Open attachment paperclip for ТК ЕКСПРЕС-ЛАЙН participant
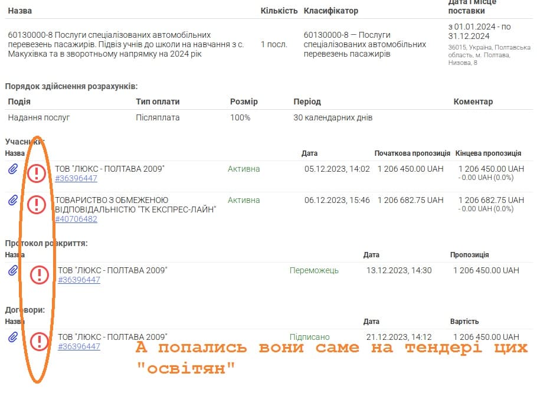This screenshot has width=537, height=393. tap(12, 201)
